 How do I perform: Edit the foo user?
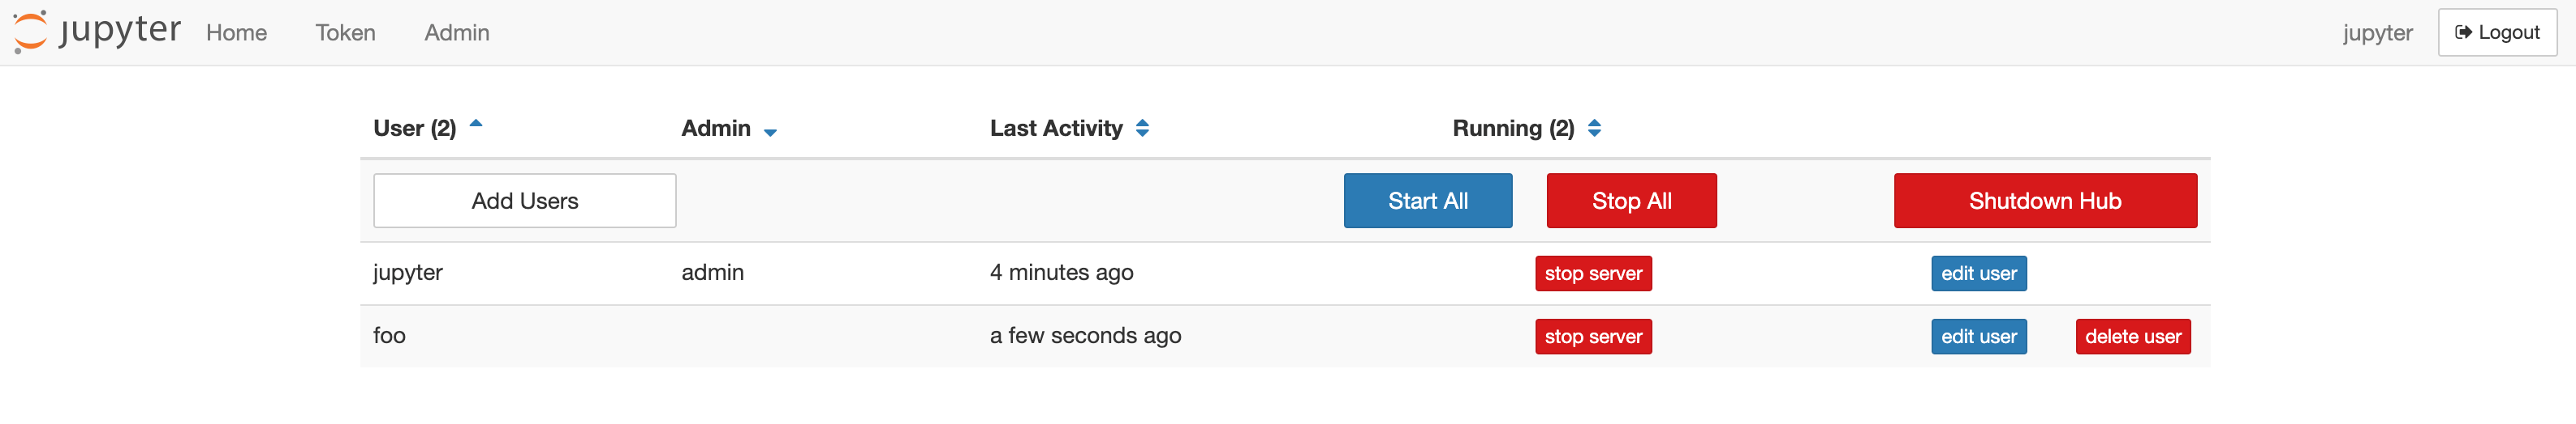click(1978, 337)
